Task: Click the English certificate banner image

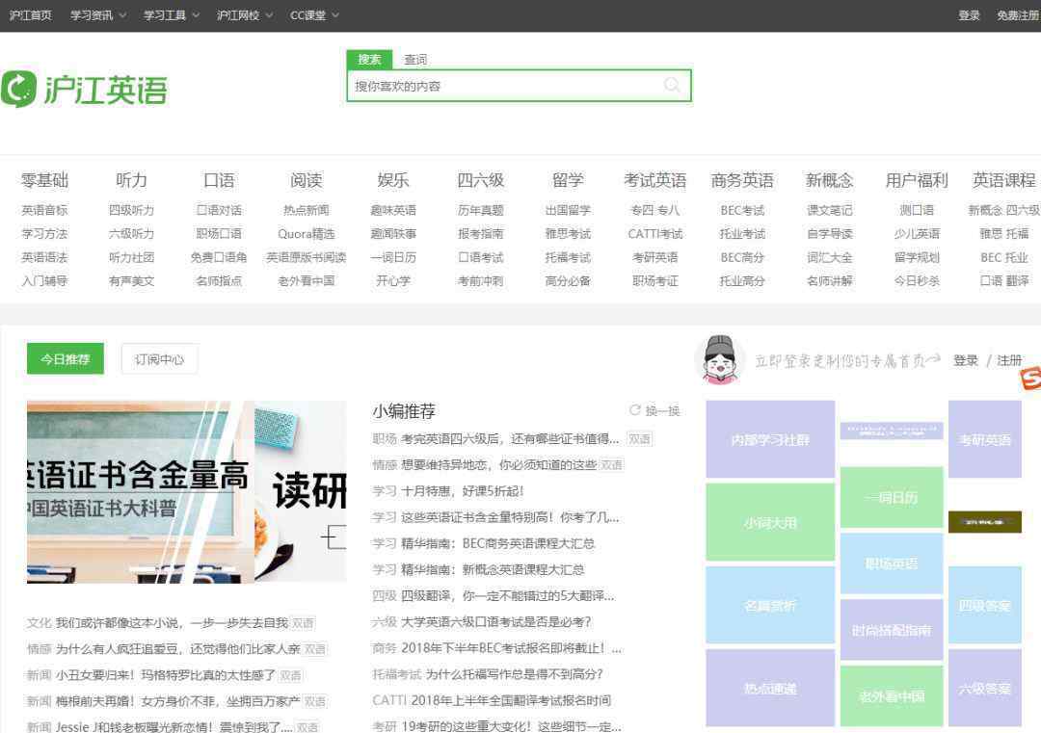Action: pos(186,491)
